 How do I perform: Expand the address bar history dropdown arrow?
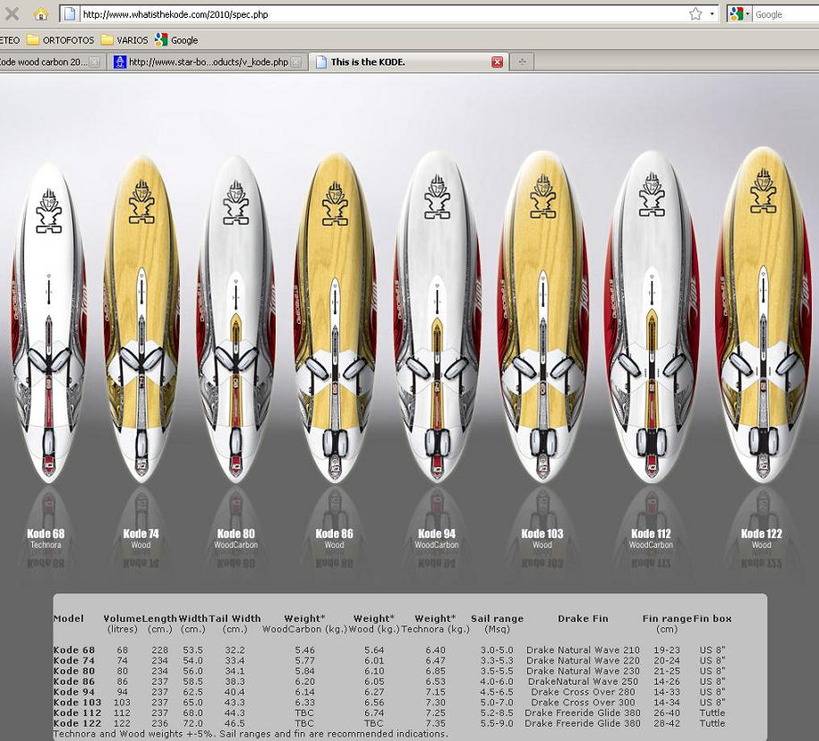click(x=712, y=14)
